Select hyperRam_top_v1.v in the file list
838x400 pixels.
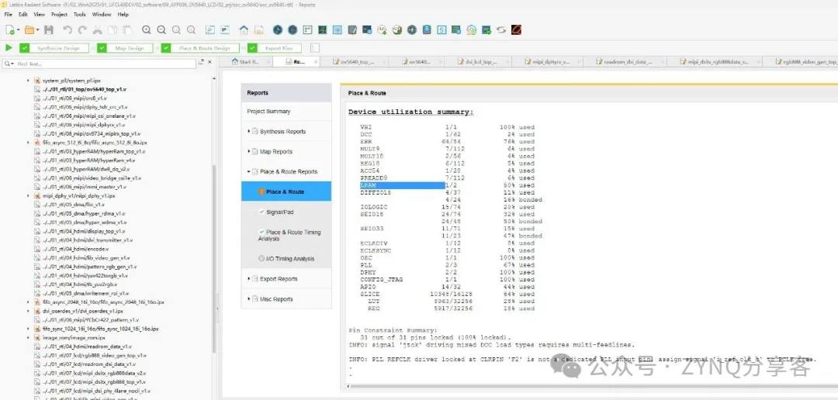pos(94,151)
